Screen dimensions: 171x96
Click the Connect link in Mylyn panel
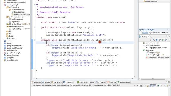click(145, 33)
